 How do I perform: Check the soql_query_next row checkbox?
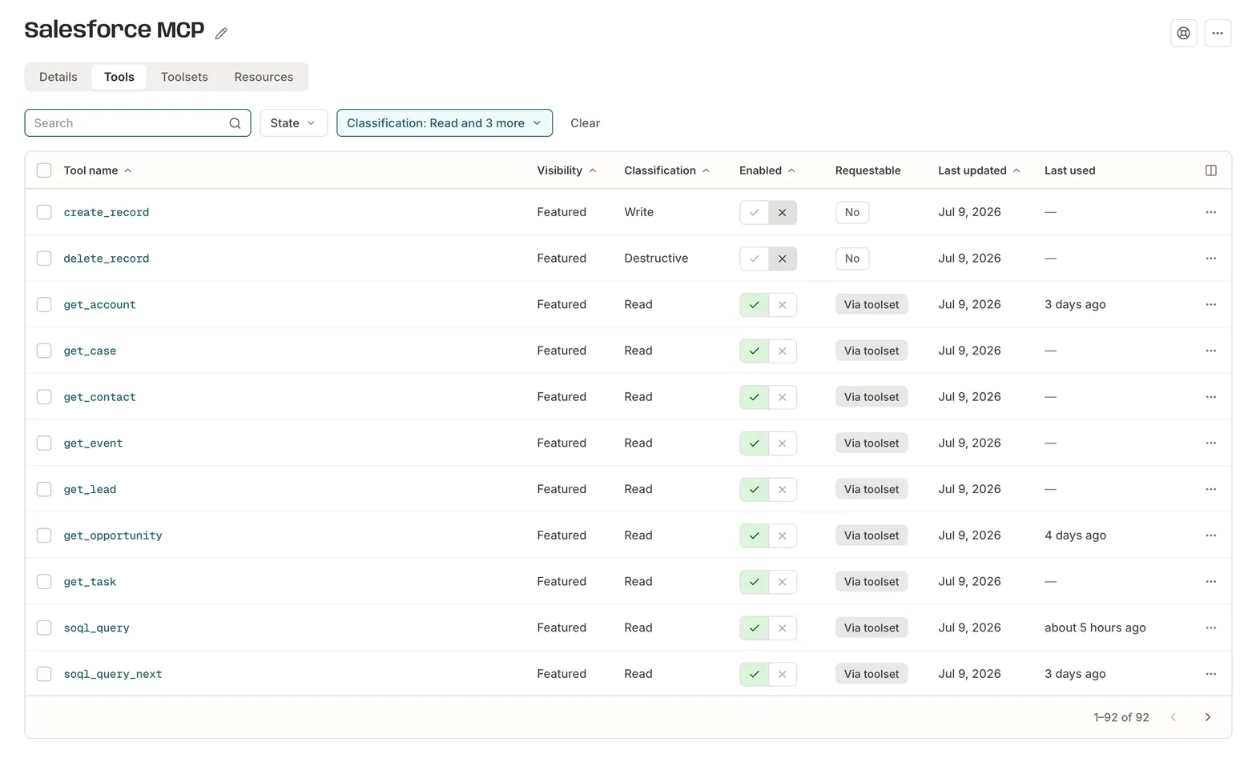pyautogui.click(x=44, y=674)
